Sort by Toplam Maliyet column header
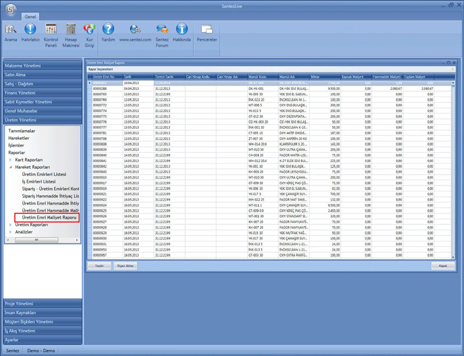Image resolution: width=464 pixels, height=356 pixels. [418, 77]
